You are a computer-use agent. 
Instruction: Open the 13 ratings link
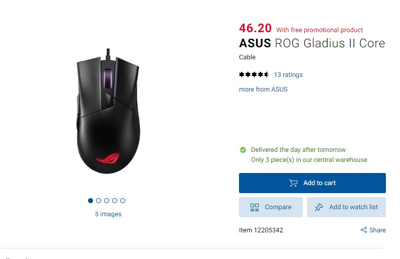(x=288, y=75)
